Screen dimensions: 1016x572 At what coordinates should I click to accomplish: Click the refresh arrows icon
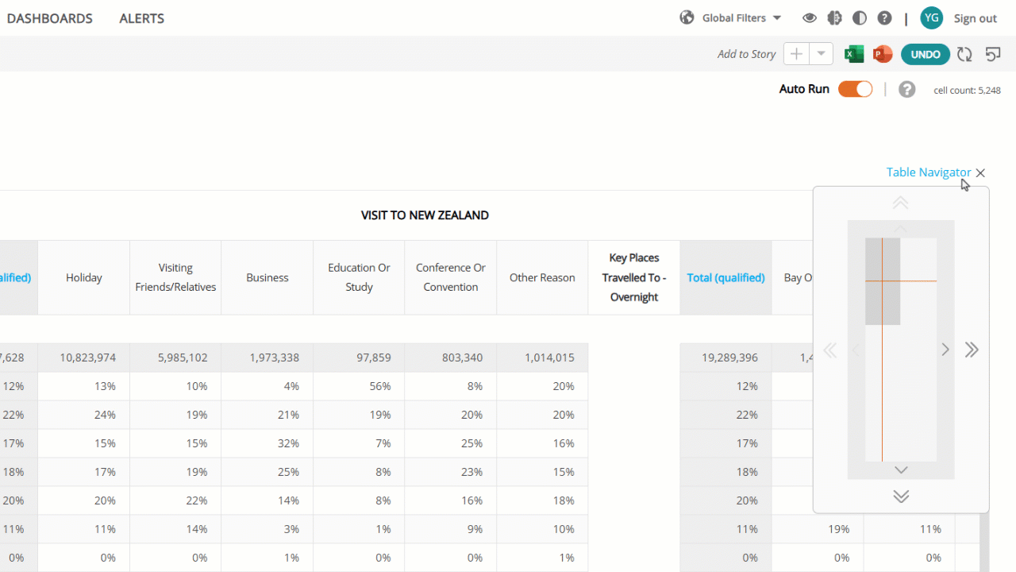coord(964,54)
